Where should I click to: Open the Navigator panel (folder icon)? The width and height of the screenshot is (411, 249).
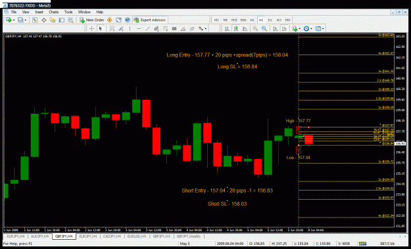pos(53,20)
